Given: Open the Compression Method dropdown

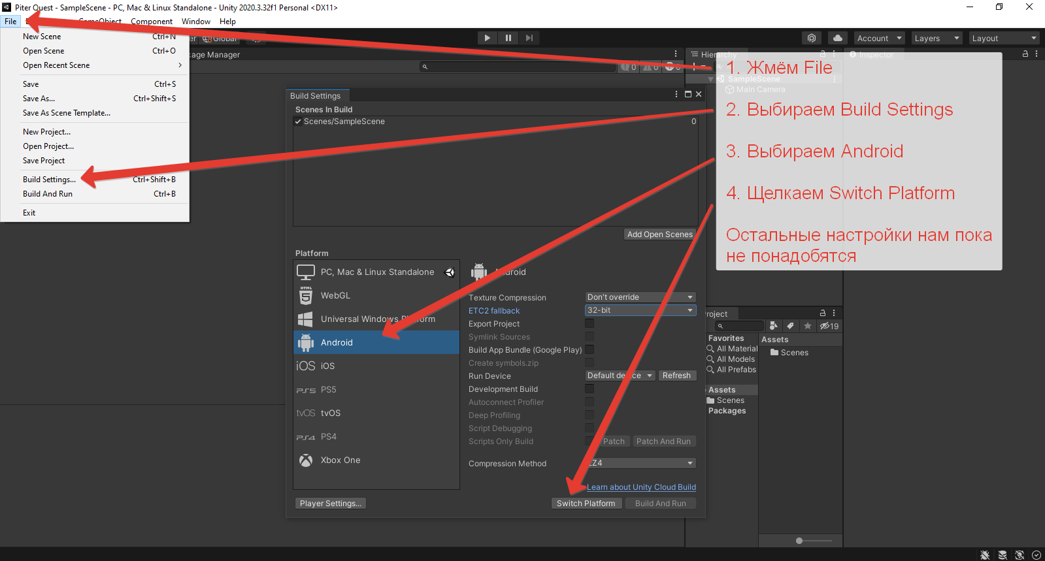Looking at the screenshot, I should pyautogui.click(x=640, y=463).
